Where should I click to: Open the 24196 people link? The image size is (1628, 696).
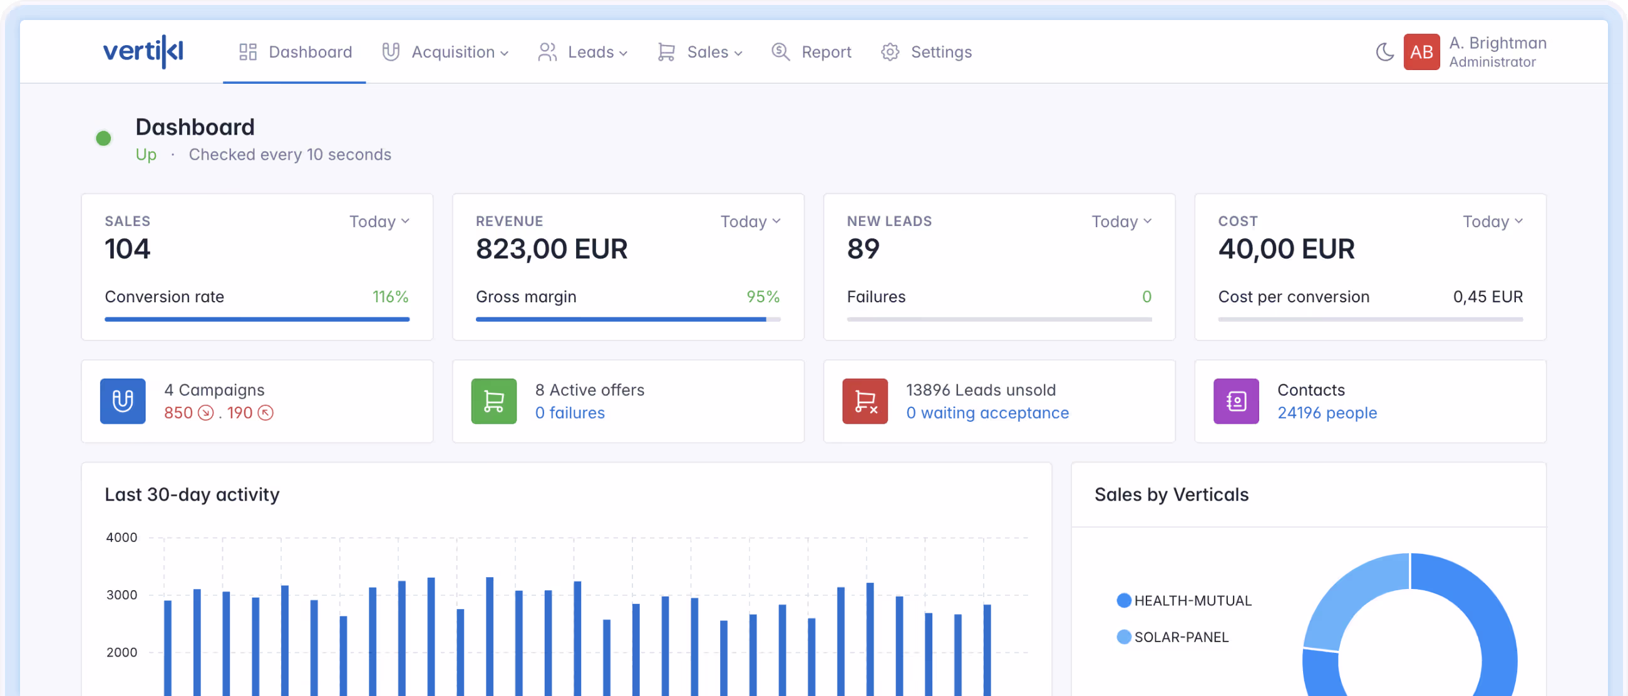point(1327,413)
